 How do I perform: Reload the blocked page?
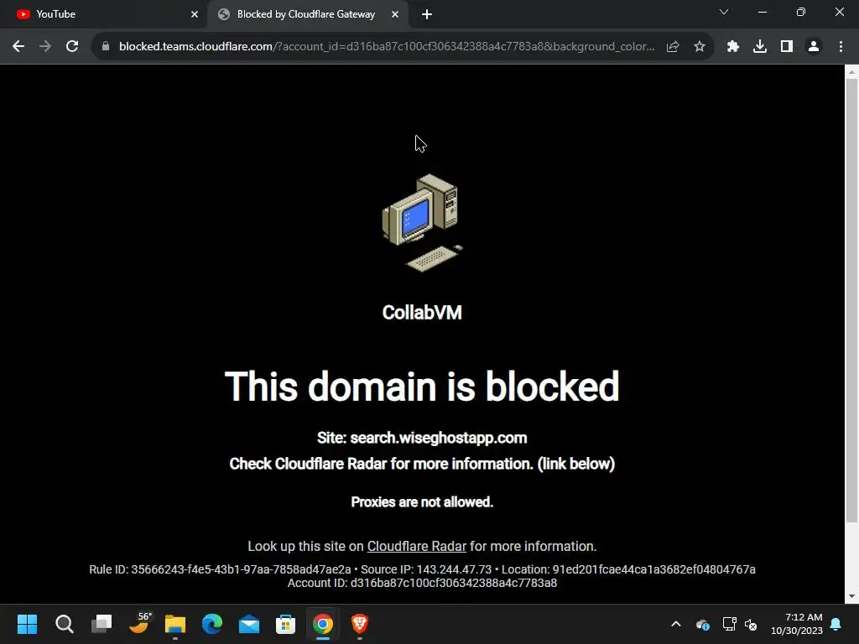(x=72, y=47)
